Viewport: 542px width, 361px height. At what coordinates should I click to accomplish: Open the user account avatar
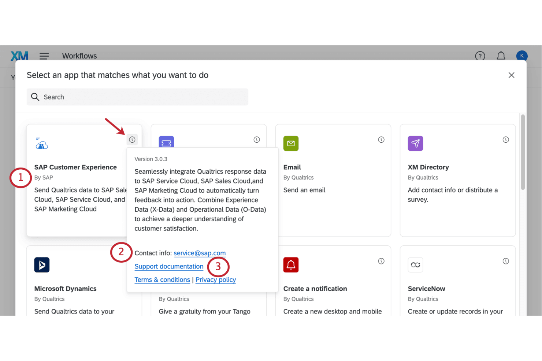click(x=522, y=56)
